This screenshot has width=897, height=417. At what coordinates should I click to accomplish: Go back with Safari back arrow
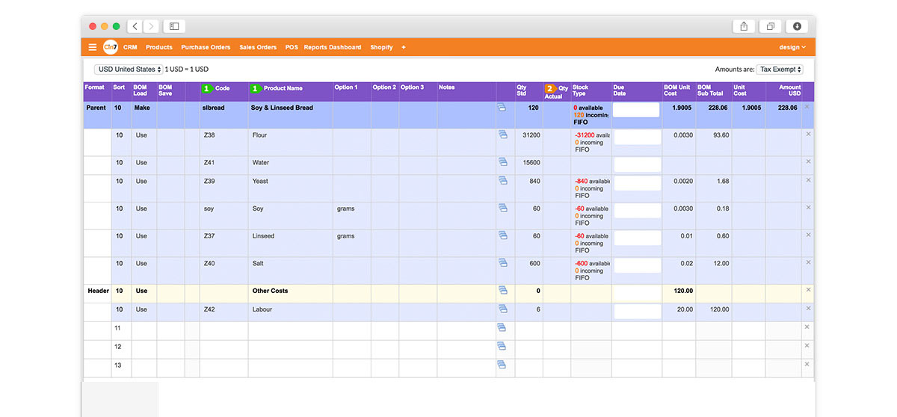pyautogui.click(x=135, y=26)
